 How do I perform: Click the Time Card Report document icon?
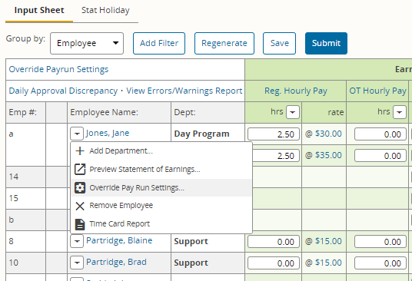(80, 224)
